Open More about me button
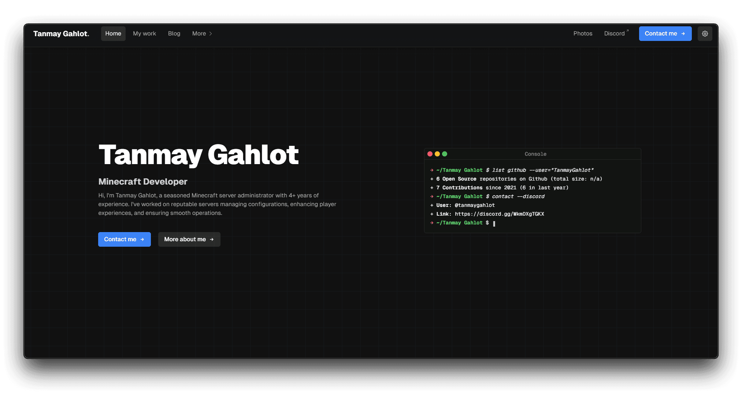 coord(189,239)
